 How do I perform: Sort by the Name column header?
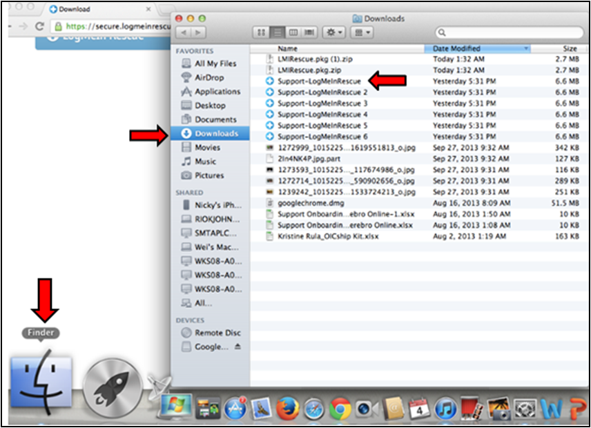tap(288, 48)
